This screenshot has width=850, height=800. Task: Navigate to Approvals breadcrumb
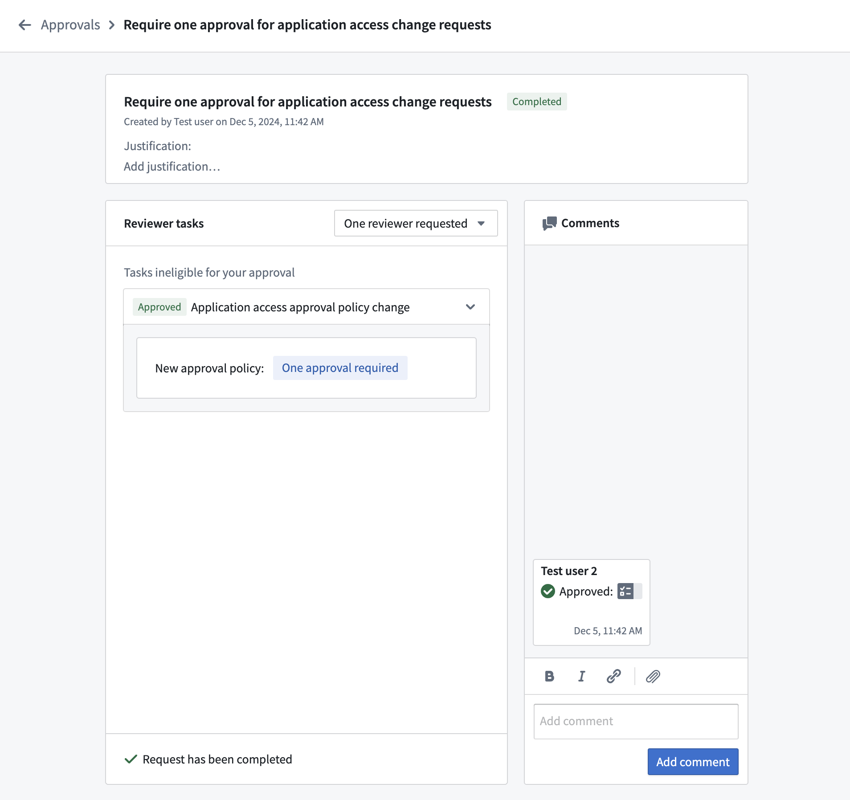coord(70,25)
